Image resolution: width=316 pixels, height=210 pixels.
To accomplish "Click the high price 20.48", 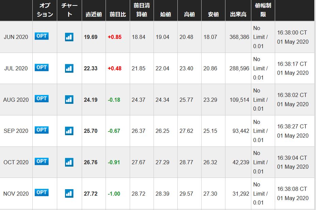I will (x=186, y=37).
